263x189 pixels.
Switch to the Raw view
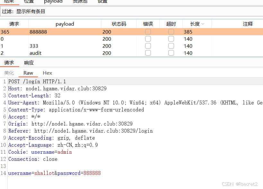click(x=28, y=73)
